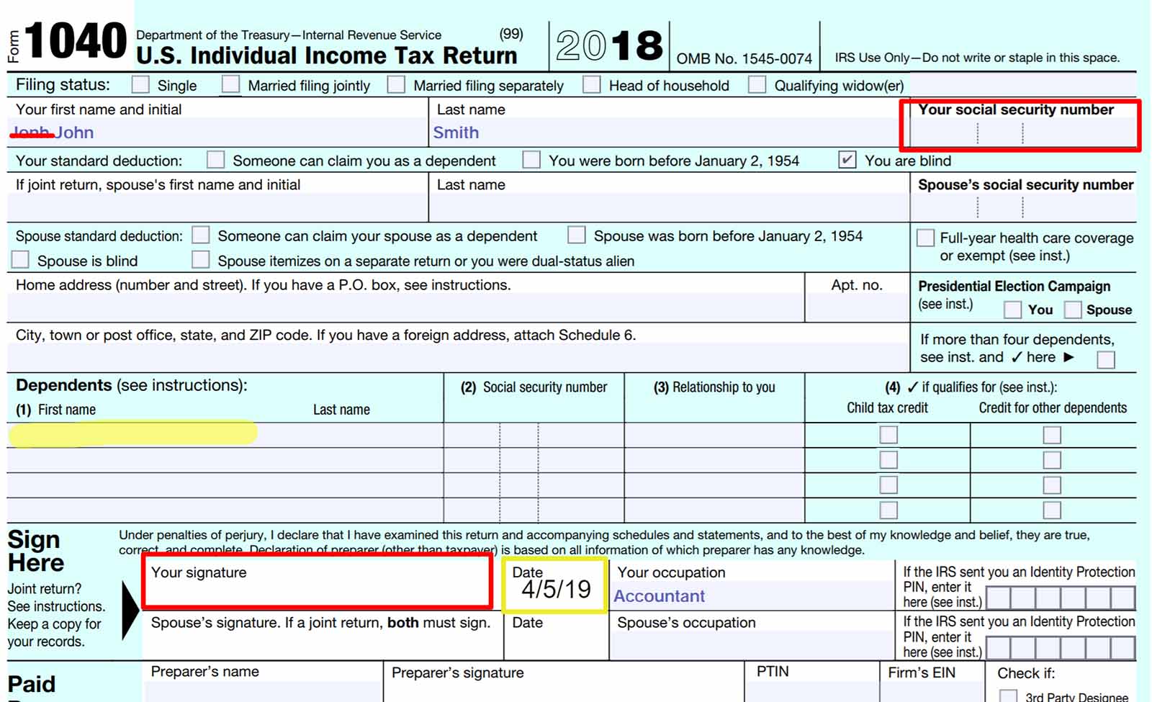Uncheck the 'You are blind' checkbox

[847, 159]
